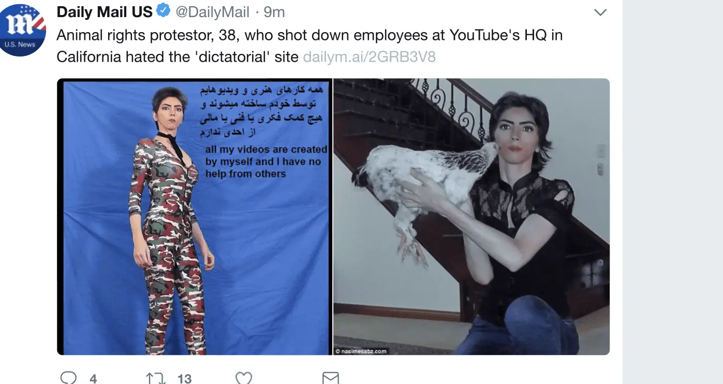Open the Daily Mail US profile avatar

22,30
